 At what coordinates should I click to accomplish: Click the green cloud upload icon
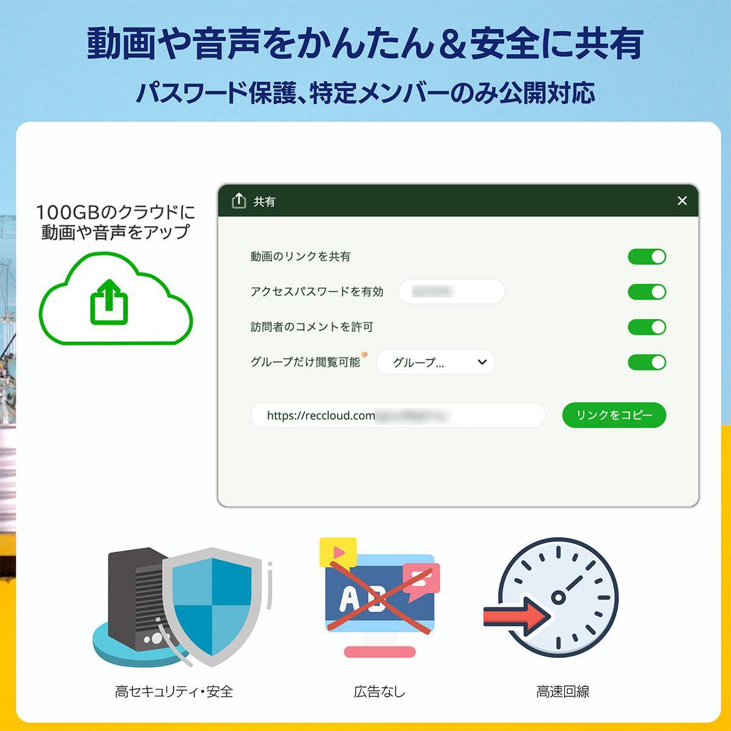click(116, 298)
